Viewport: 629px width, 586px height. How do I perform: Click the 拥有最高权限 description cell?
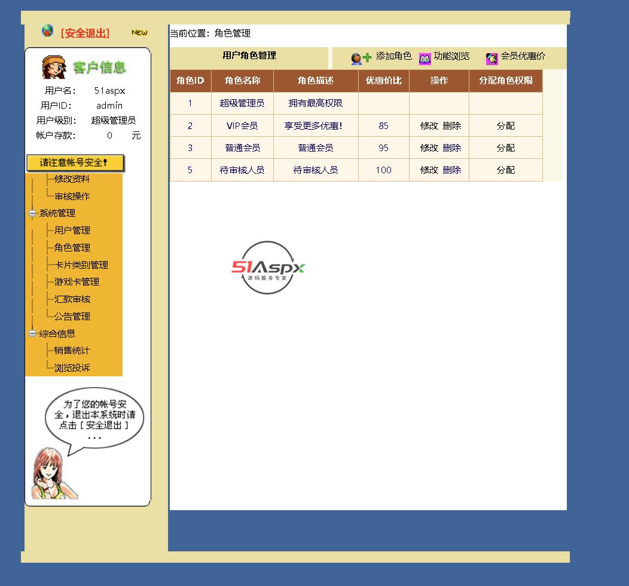coord(315,103)
